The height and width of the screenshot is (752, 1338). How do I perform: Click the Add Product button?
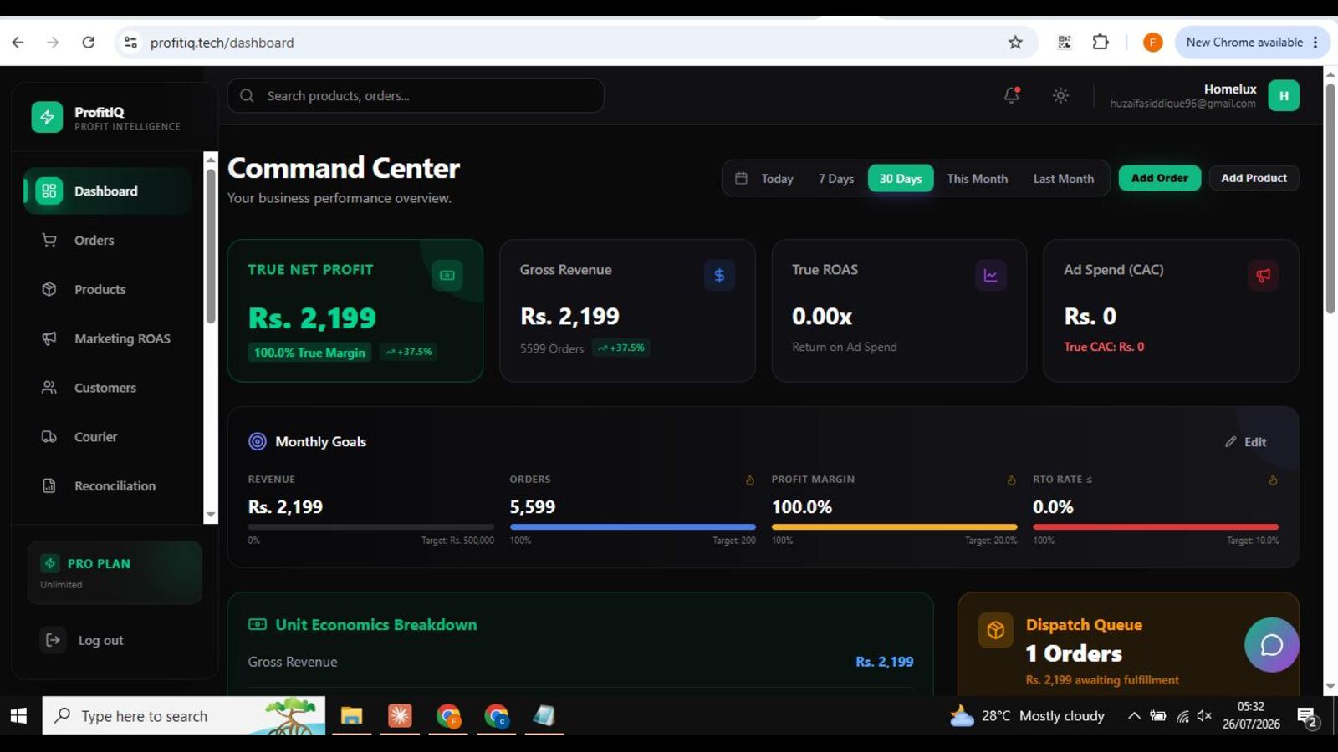pos(1254,178)
